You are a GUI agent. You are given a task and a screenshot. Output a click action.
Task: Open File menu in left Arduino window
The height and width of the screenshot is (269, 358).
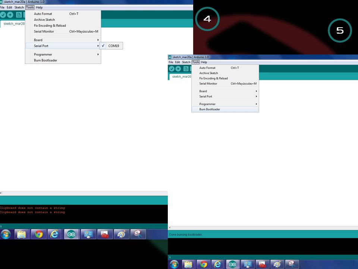pos(2,7)
